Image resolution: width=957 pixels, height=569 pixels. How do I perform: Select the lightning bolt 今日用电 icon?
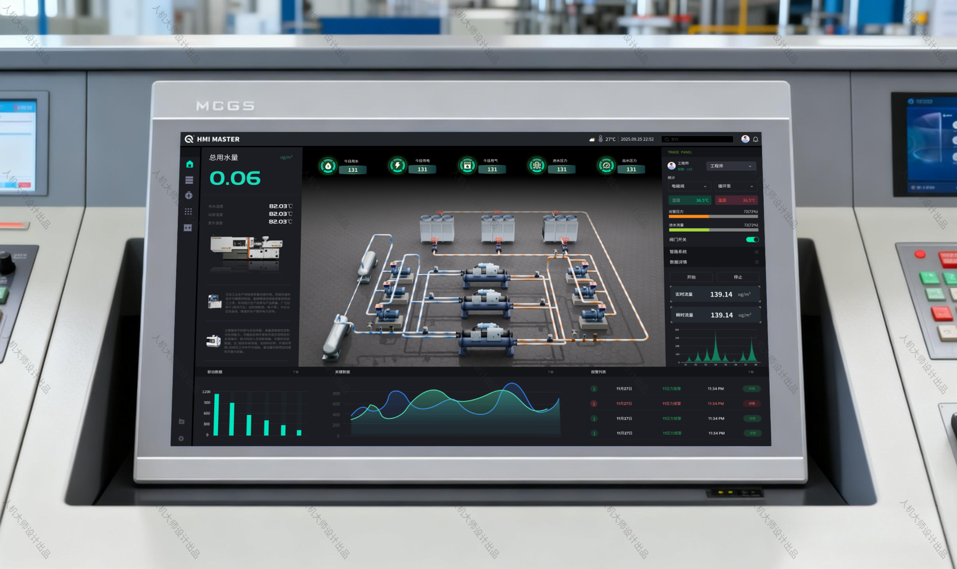pyautogui.click(x=397, y=166)
